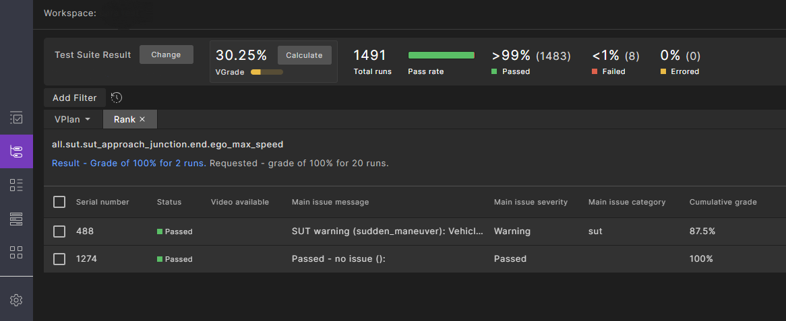Image resolution: width=786 pixels, height=321 pixels.
Task: Expand the VPlan dropdown arrow
Action: coord(88,120)
